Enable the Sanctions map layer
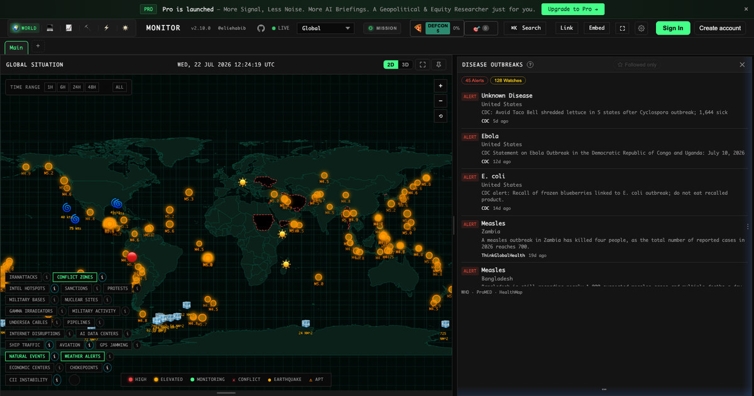This screenshot has width=754, height=396. click(x=76, y=289)
